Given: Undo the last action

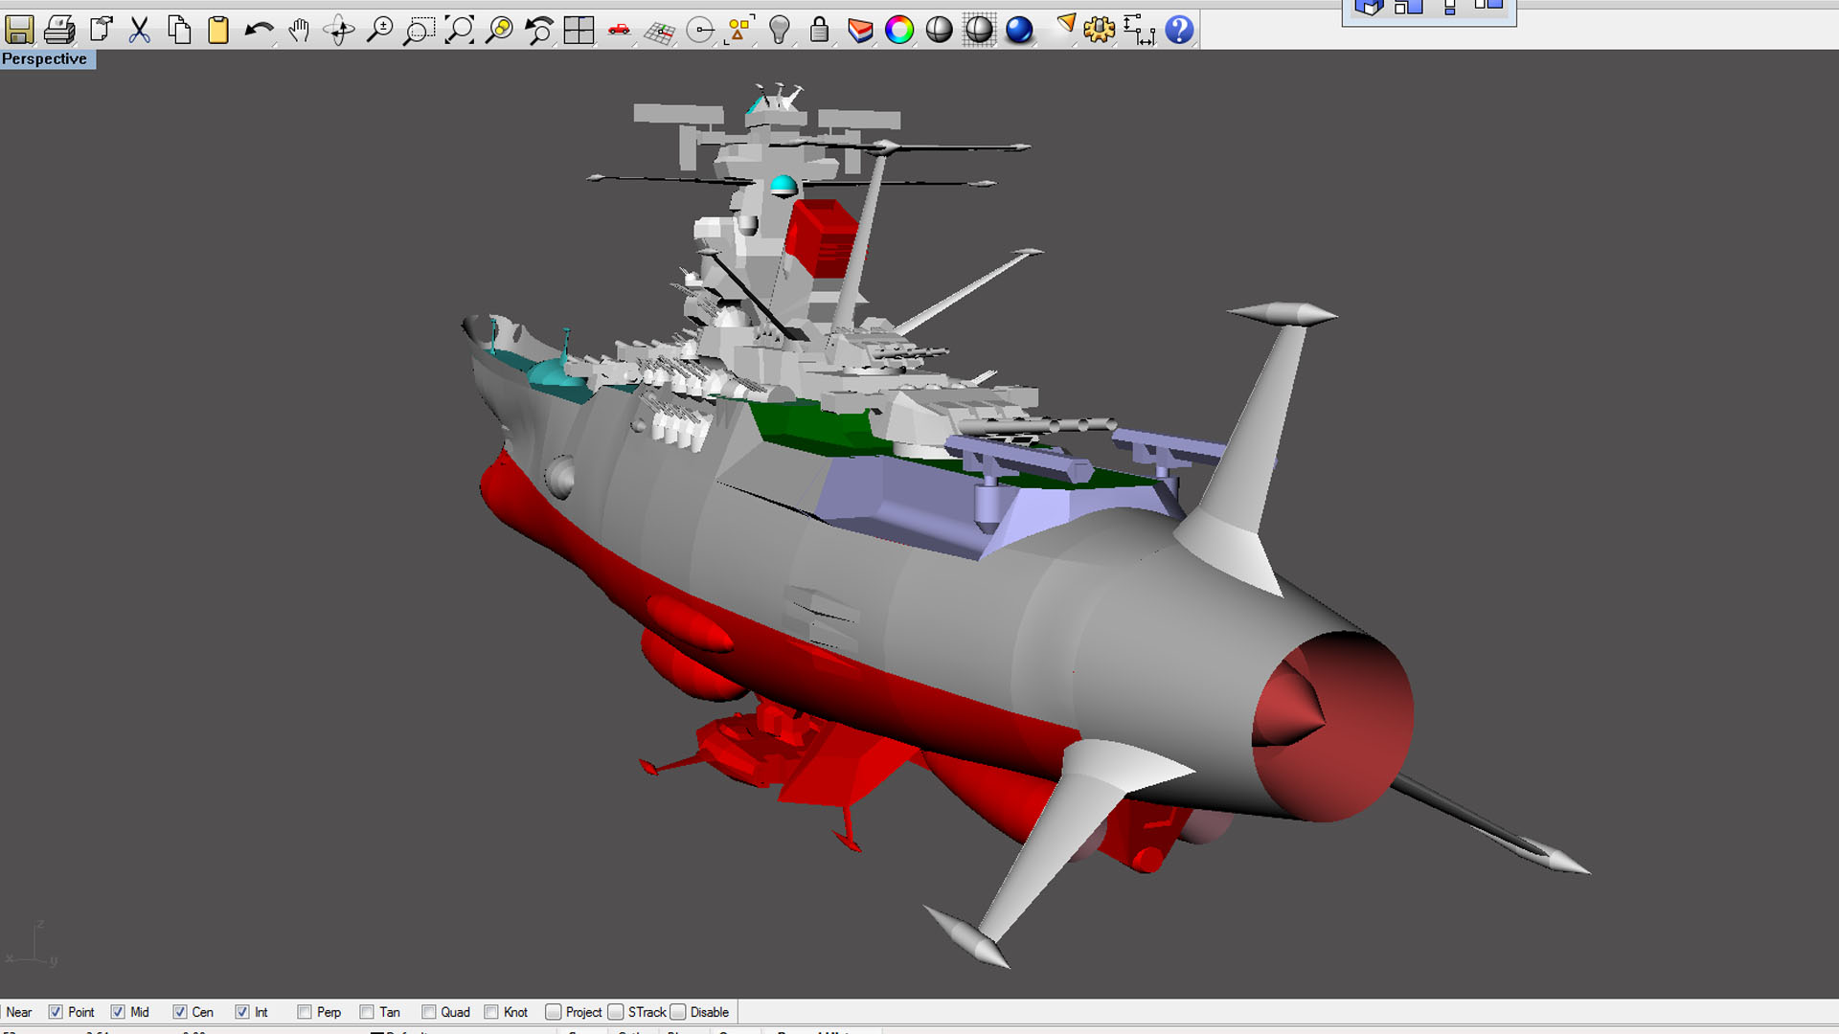Looking at the screenshot, I should tap(259, 30).
